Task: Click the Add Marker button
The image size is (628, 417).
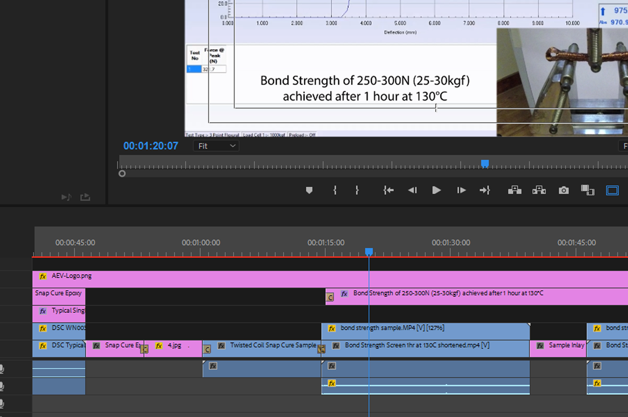Action: click(x=309, y=190)
